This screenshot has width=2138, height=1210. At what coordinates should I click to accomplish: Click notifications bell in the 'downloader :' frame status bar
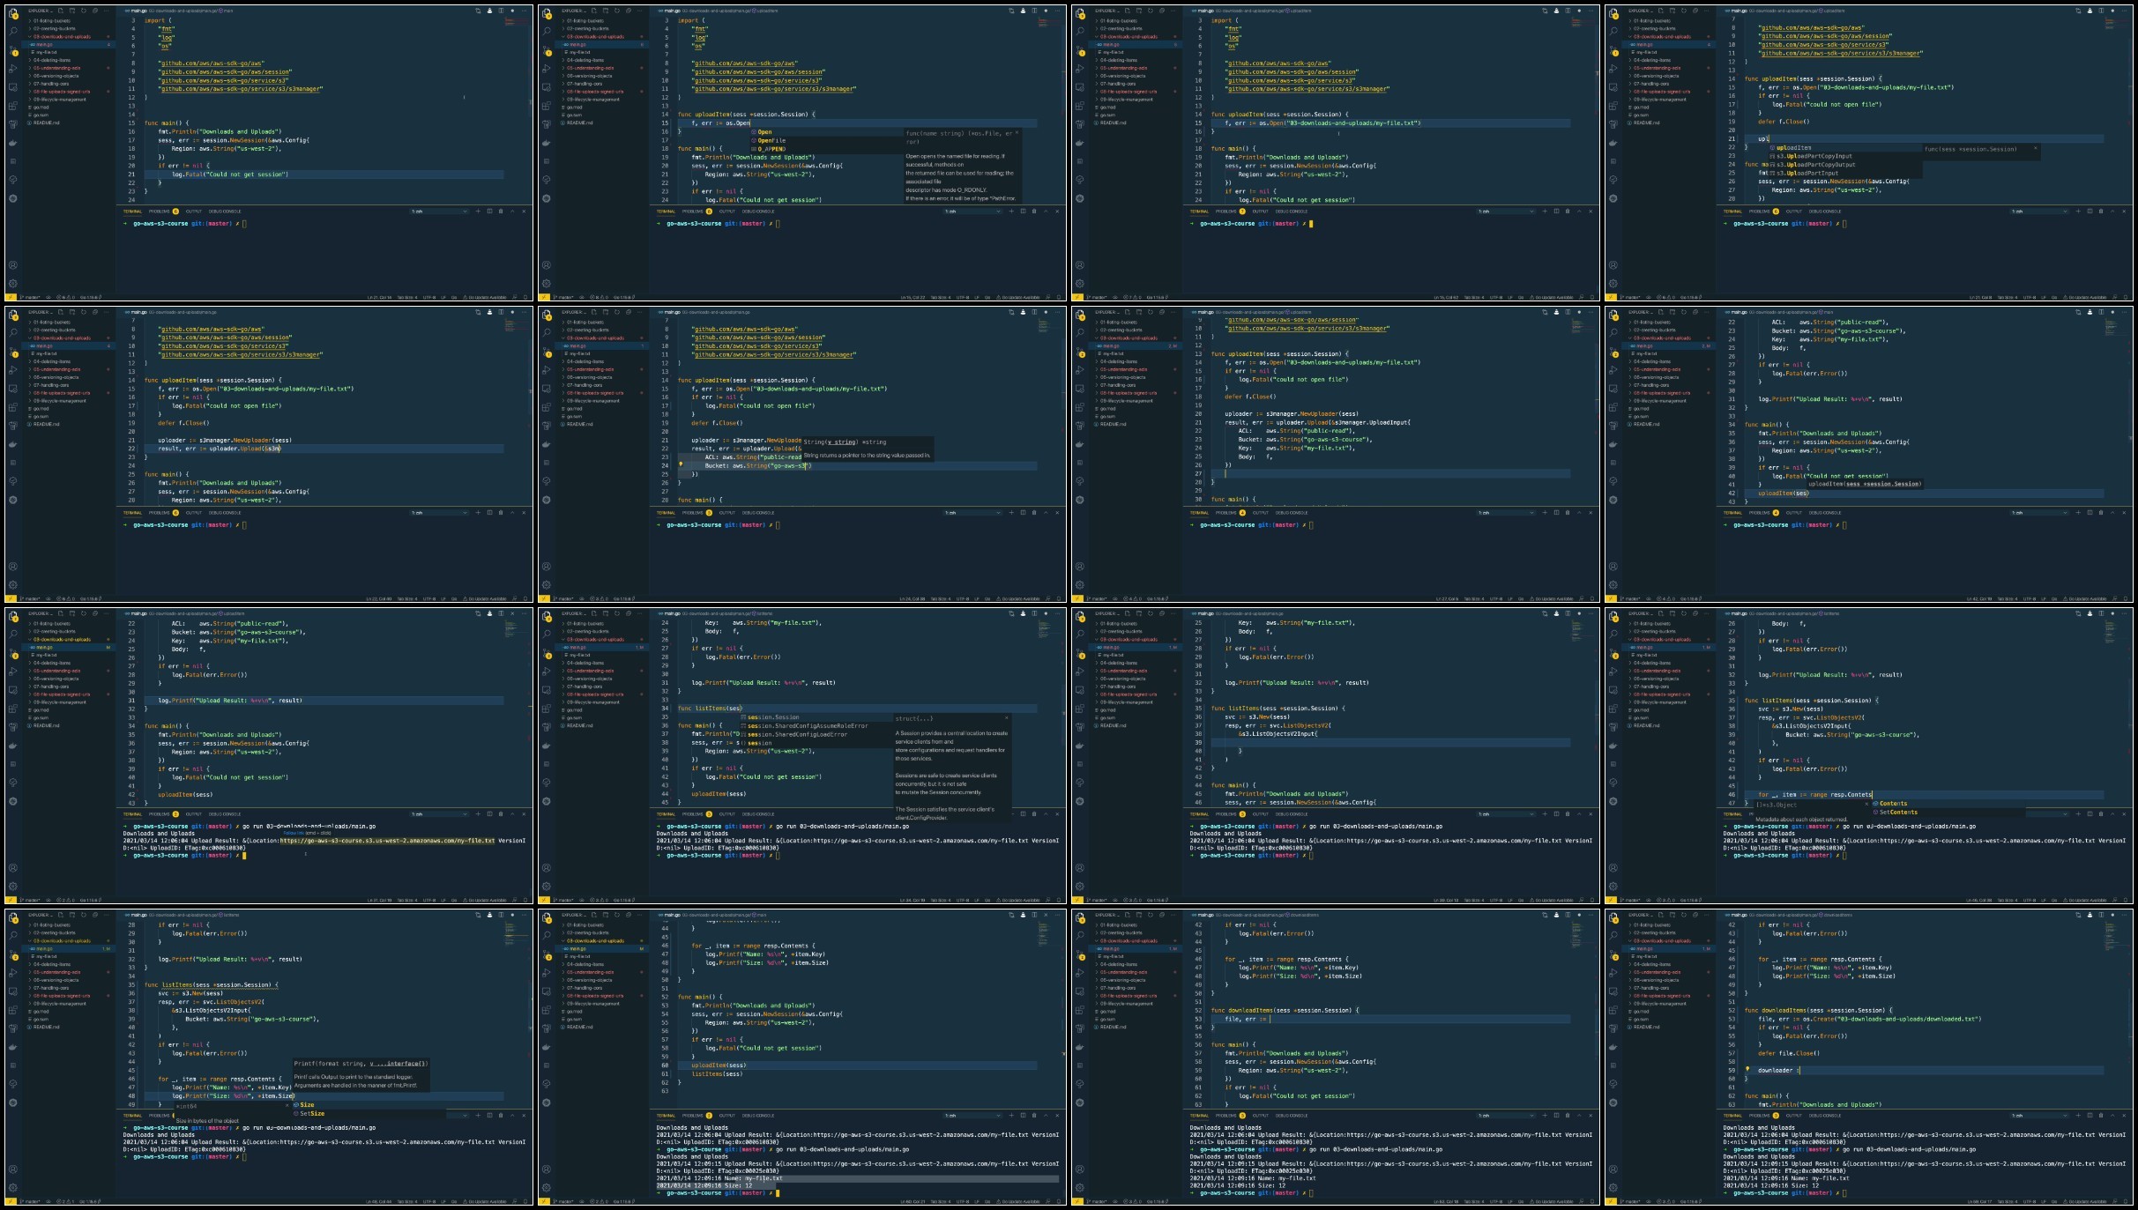(x=2126, y=1202)
